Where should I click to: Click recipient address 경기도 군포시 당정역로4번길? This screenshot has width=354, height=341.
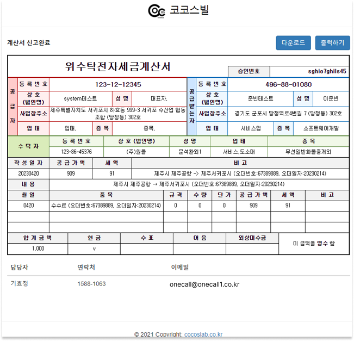[x=288, y=113]
